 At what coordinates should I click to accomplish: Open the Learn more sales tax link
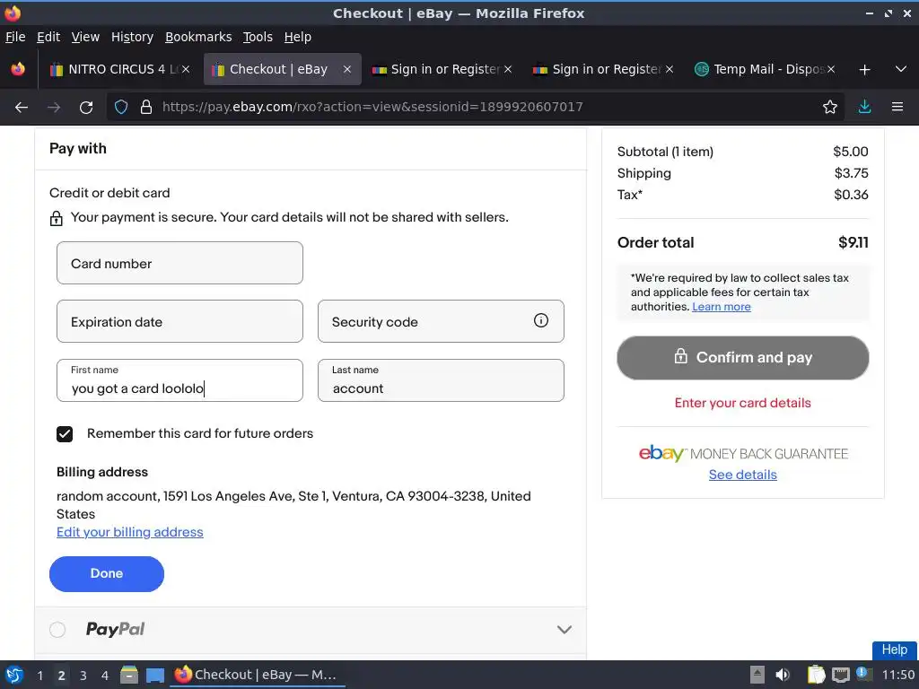tap(721, 307)
